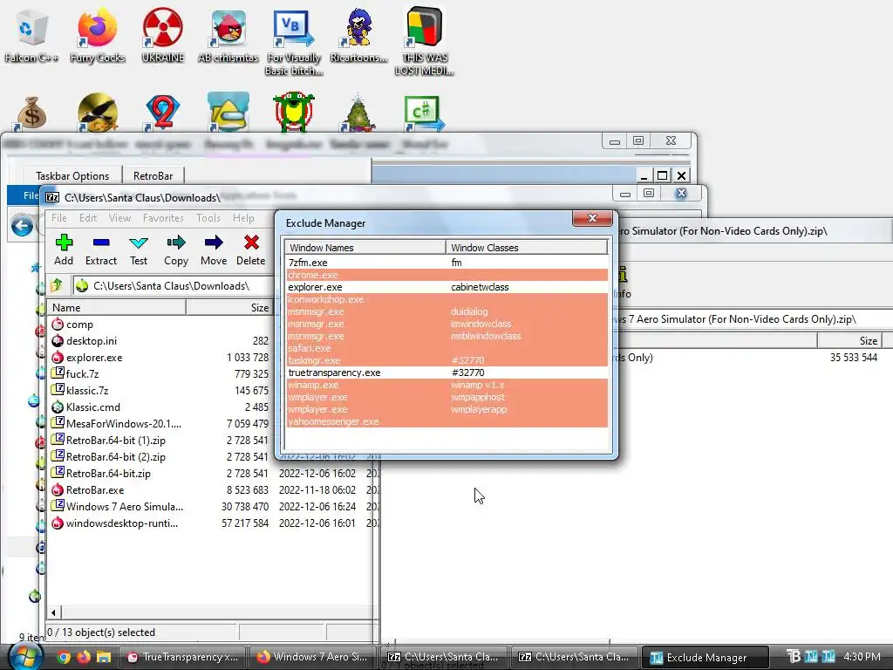The width and height of the screenshot is (893, 670).
Task: Select the comp folder in 7-Zip
Action: tap(72, 325)
